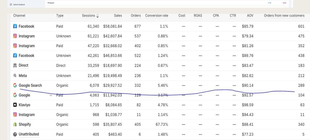Select AOV value $90.14

(x=248, y=85)
